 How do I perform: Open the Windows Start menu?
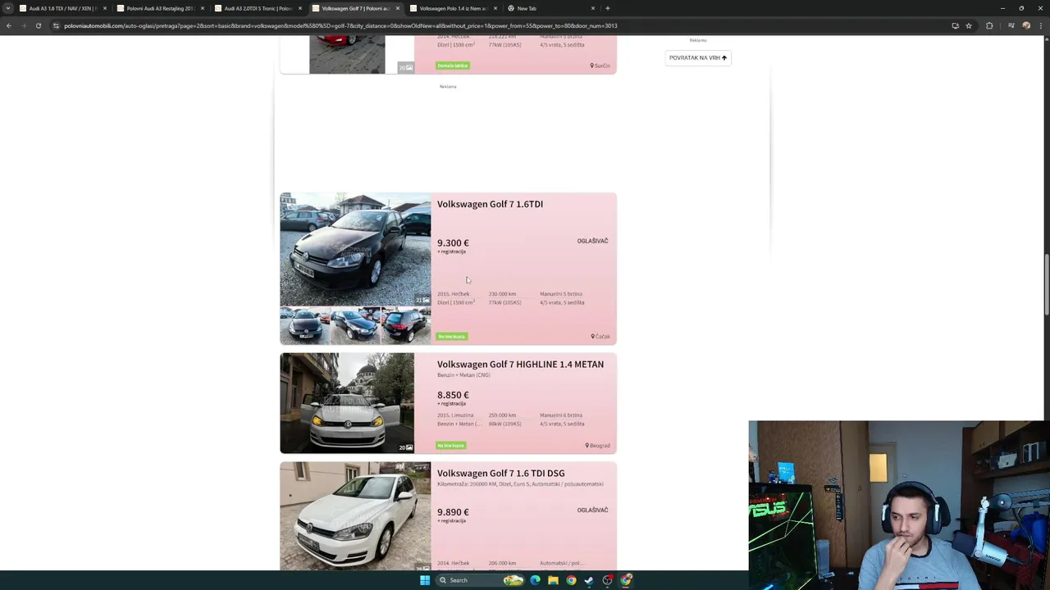425,580
